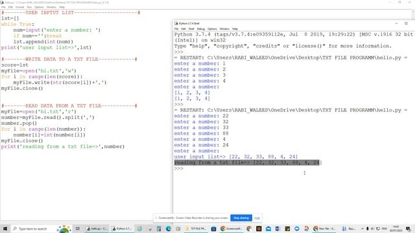
Task: Click the 'Type "help", "copyright"' info line
Action: 283,46
